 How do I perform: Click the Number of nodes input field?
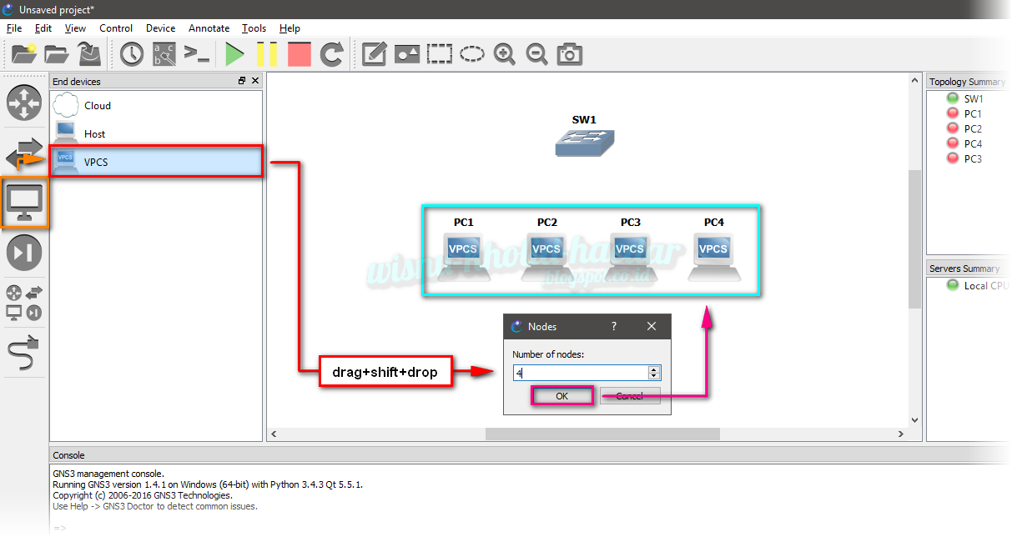click(580, 374)
